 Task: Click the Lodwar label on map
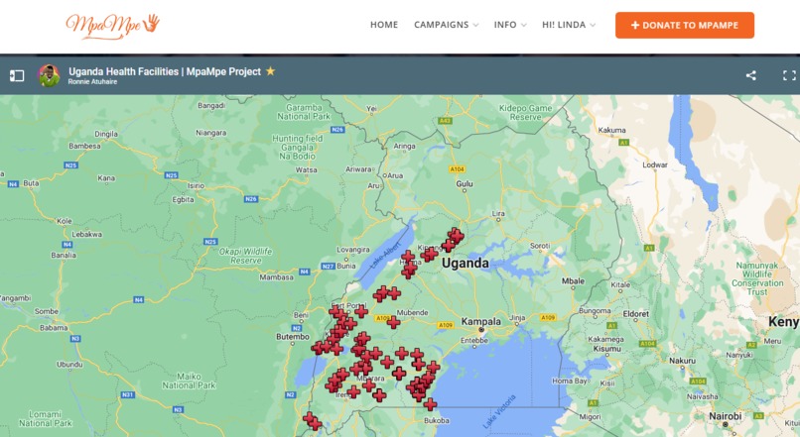pyautogui.click(x=655, y=164)
